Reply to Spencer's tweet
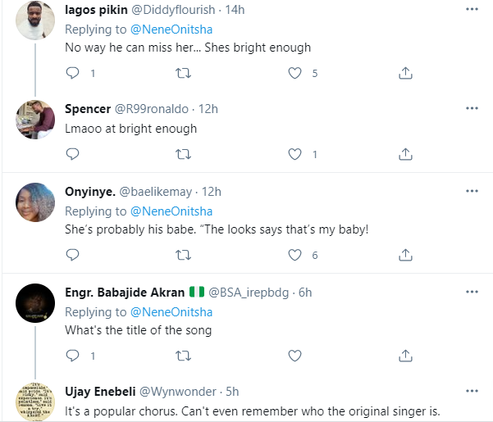 72,154
